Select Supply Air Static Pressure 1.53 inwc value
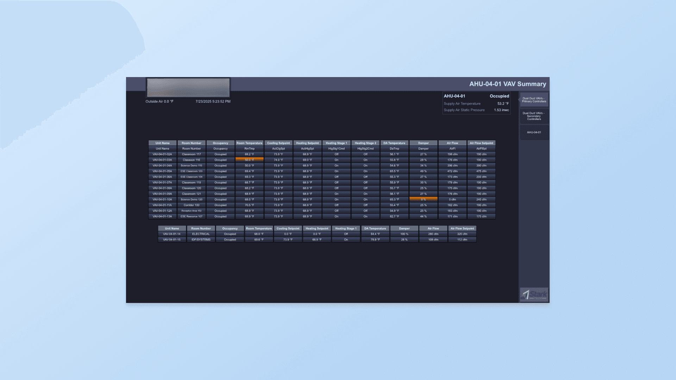The width and height of the screenshot is (676, 380). click(501, 110)
